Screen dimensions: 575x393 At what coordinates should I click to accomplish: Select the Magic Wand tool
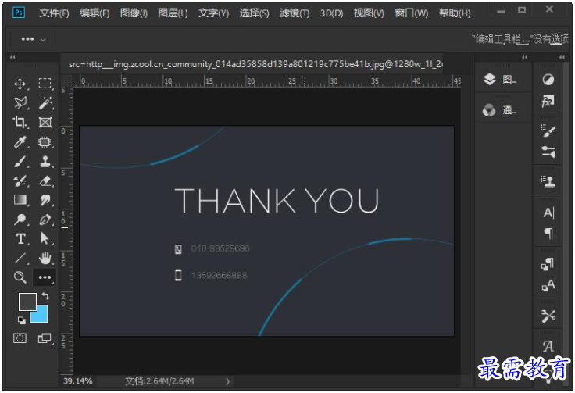45,103
